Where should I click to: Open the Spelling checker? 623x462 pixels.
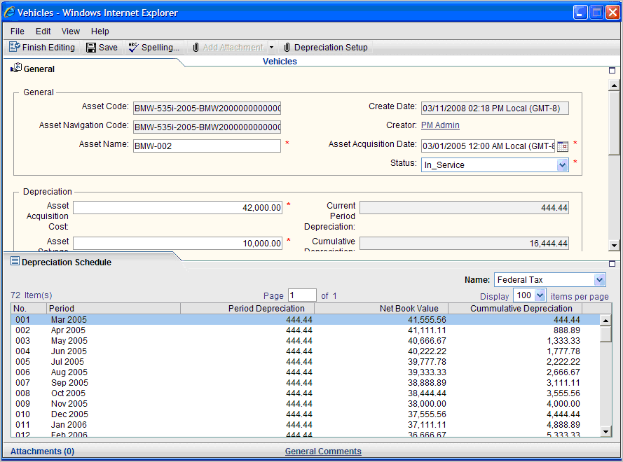tap(154, 47)
